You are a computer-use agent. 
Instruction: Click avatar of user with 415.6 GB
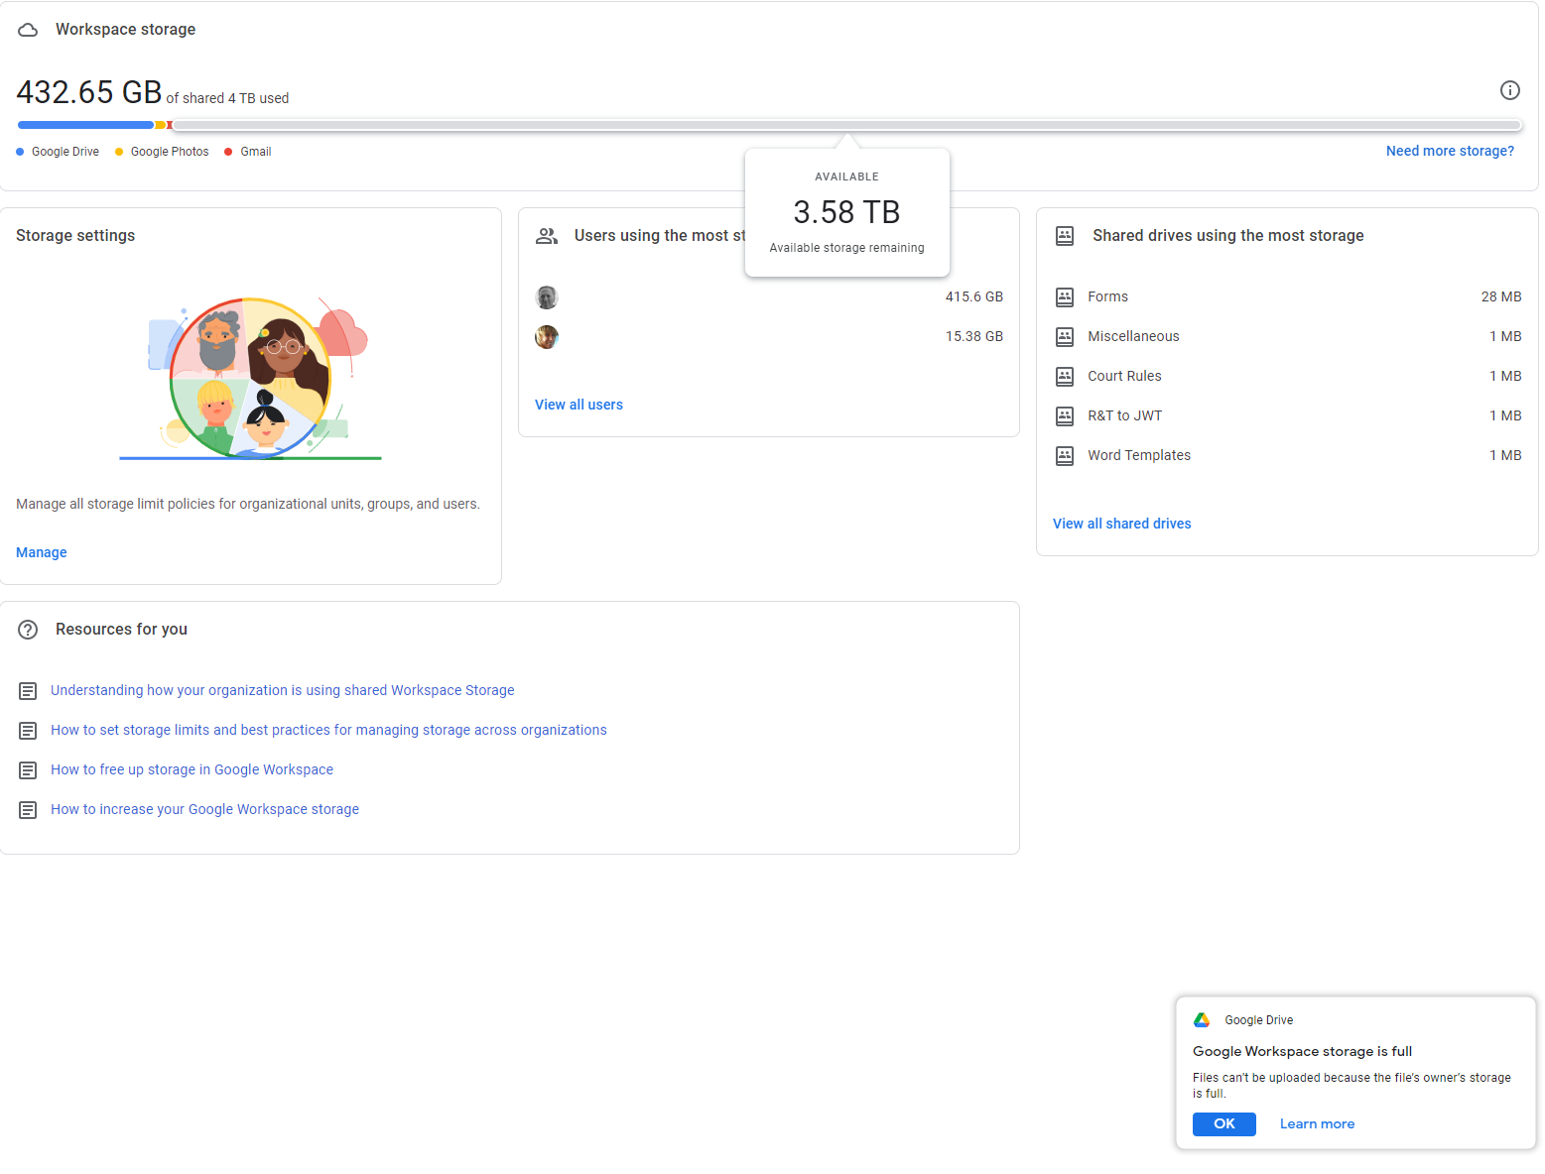point(547,297)
